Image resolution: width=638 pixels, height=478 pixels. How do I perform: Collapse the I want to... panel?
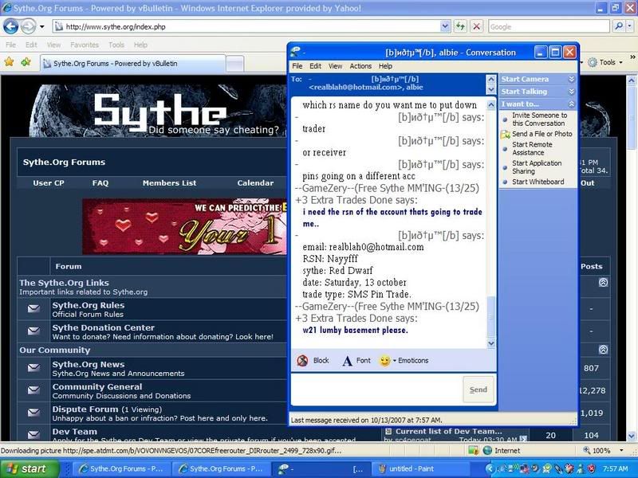pyautogui.click(x=538, y=104)
